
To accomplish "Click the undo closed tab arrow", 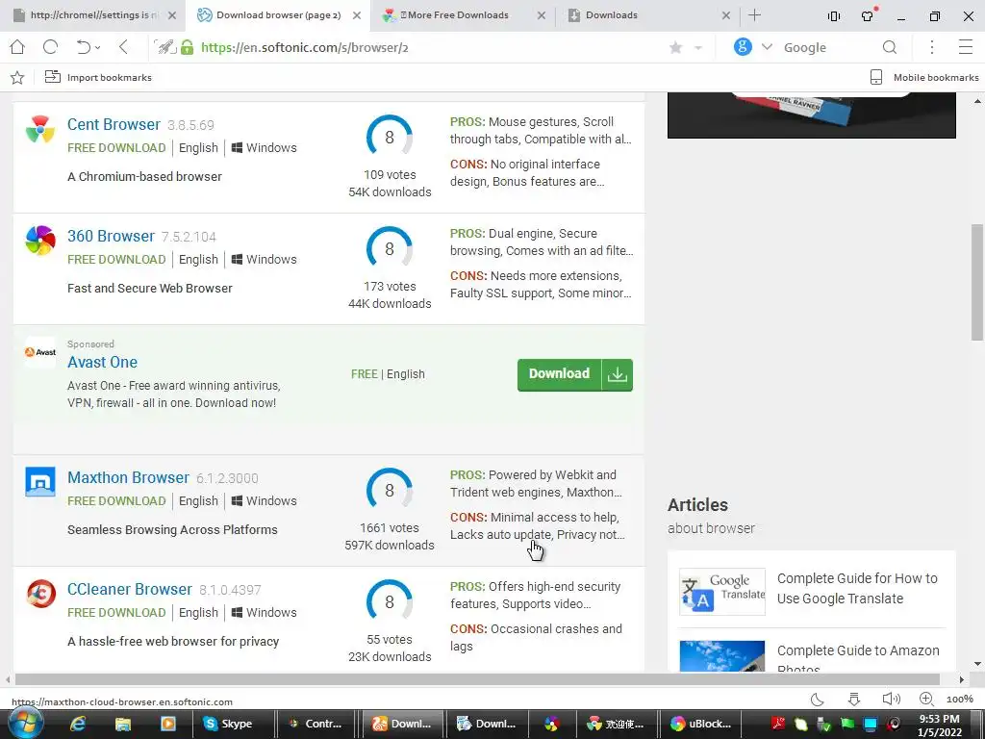I will [83, 47].
